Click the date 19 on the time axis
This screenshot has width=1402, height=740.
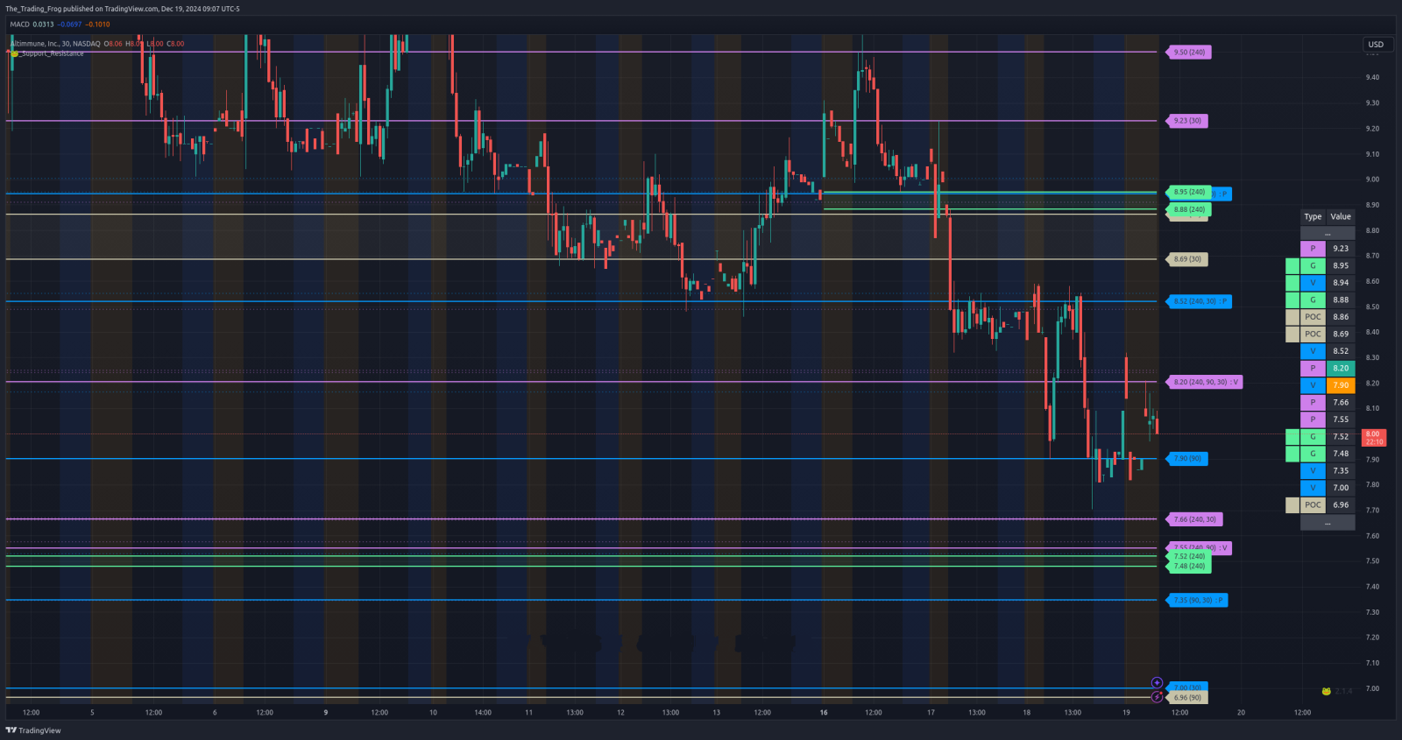pyautogui.click(x=1126, y=713)
